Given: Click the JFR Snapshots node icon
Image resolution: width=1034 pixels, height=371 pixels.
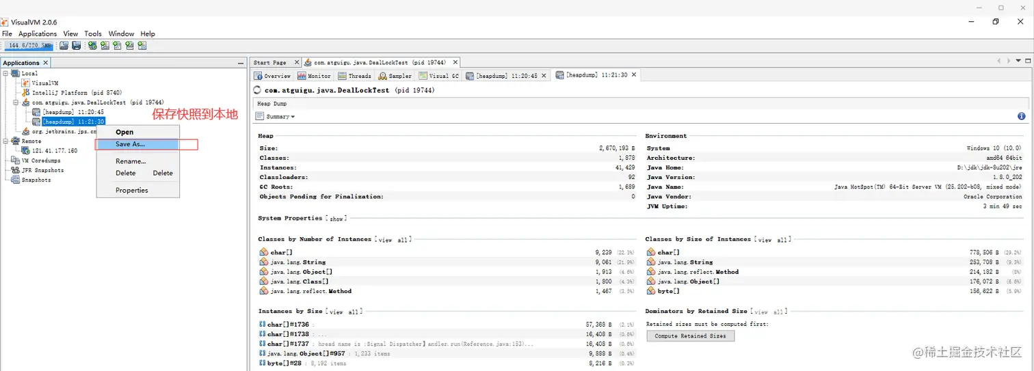Looking at the screenshot, I should pyautogui.click(x=15, y=170).
